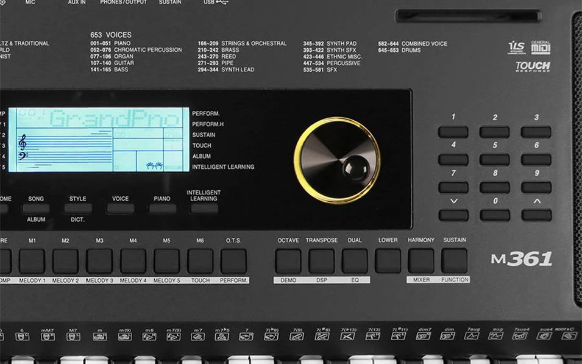Click the '645-653 DRUMS' voice list entry
Image resolution: width=582 pixels, height=364 pixels.
pyautogui.click(x=399, y=50)
